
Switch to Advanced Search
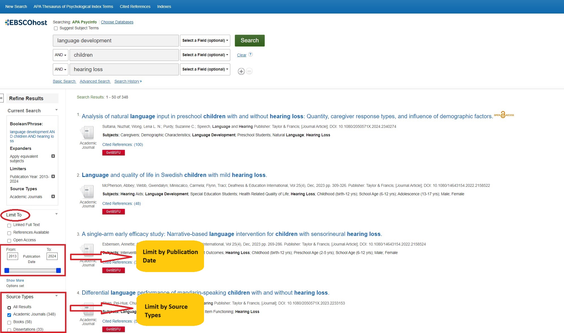pyautogui.click(x=95, y=81)
